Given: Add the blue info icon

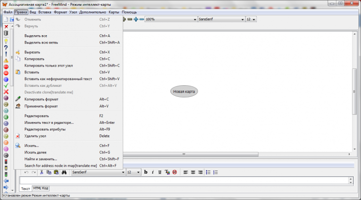Looking at the screenshot, I should point(6,80).
